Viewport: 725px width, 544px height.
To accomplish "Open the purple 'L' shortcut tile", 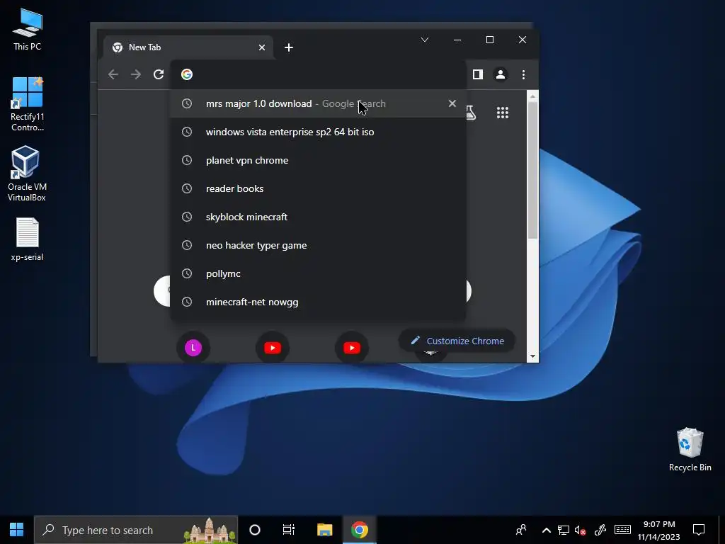I will 193,347.
